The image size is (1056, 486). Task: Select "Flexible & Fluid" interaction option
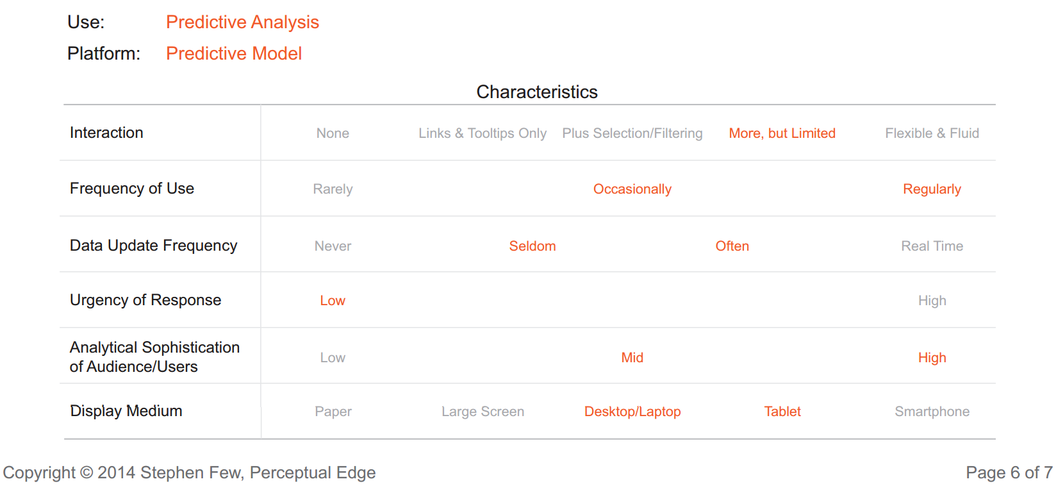(932, 133)
